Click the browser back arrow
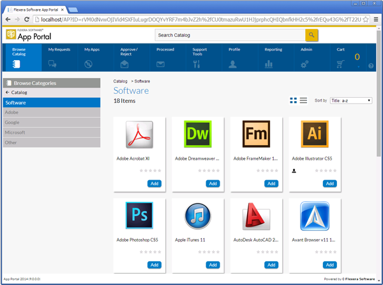 (8, 19)
